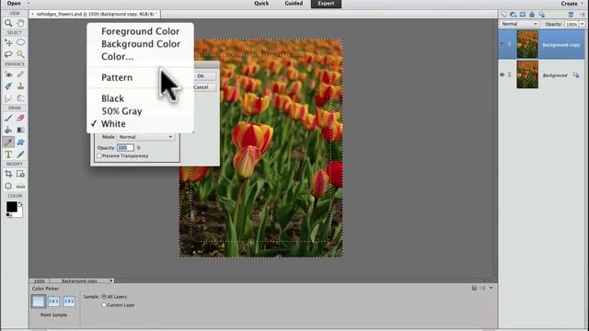
Task: Click the lock transparent pixels icon
Action: point(542,15)
